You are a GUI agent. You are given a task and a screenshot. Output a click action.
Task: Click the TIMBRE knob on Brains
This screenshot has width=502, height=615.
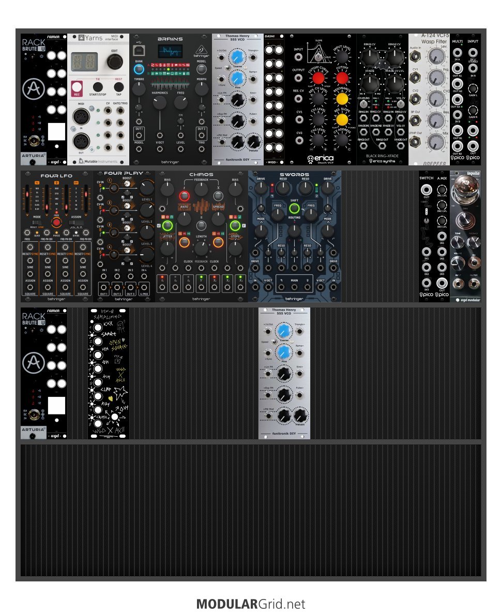pos(139,89)
